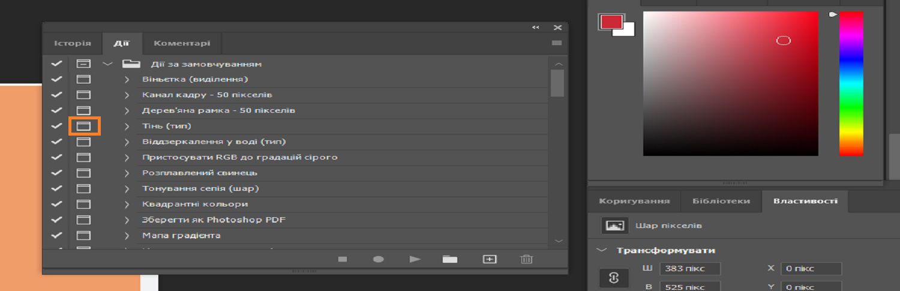Collapse the panel with double-arrow icon
This screenshot has height=291, width=900.
(x=536, y=28)
